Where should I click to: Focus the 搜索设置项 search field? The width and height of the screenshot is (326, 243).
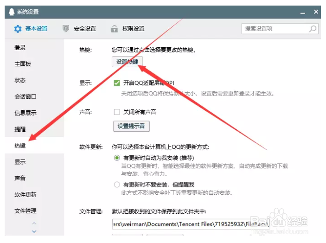coord(280,29)
